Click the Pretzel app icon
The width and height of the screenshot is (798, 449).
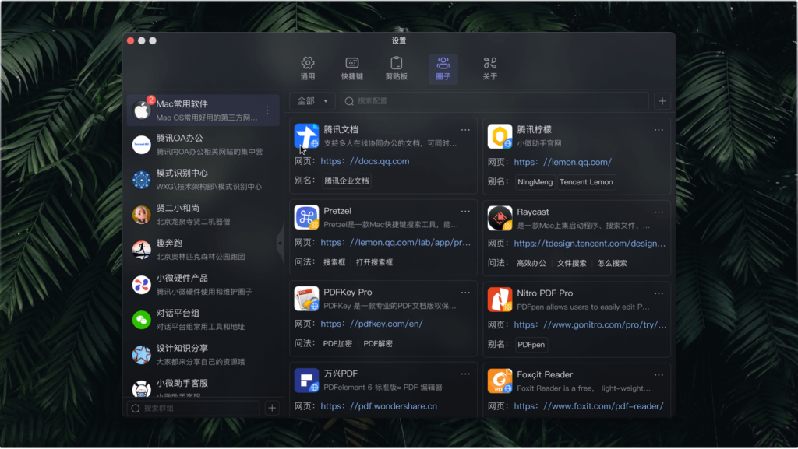(x=306, y=217)
